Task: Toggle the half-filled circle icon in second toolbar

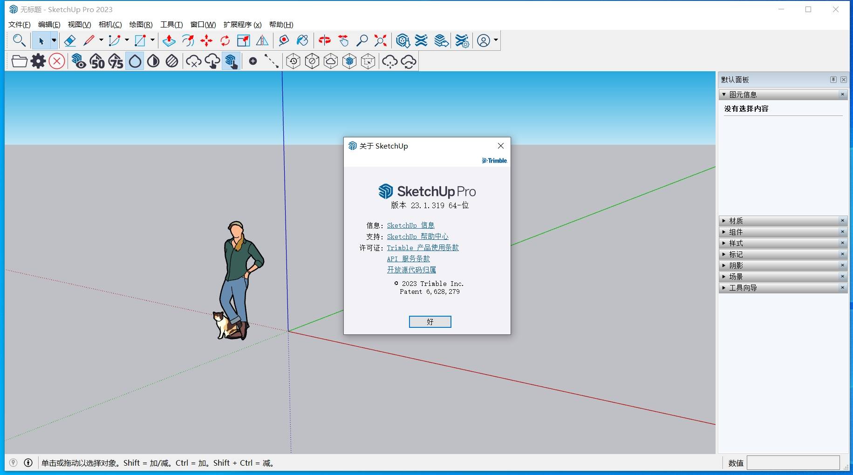Action: (x=153, y=61)
